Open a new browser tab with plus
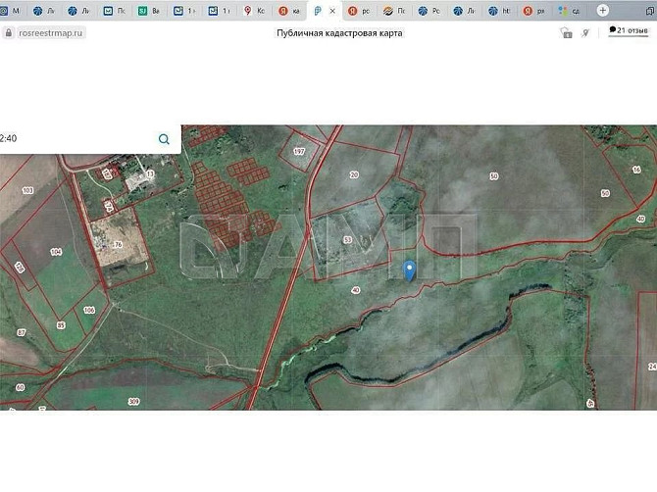Image resolution: width=657 pixels, height=492 pixels. click(x=602, y=11)
